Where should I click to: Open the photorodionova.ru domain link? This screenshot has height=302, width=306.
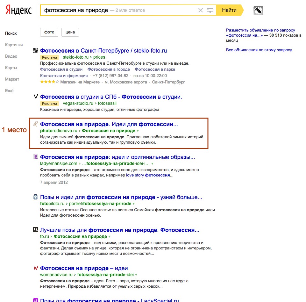click(x=59, y=131)
